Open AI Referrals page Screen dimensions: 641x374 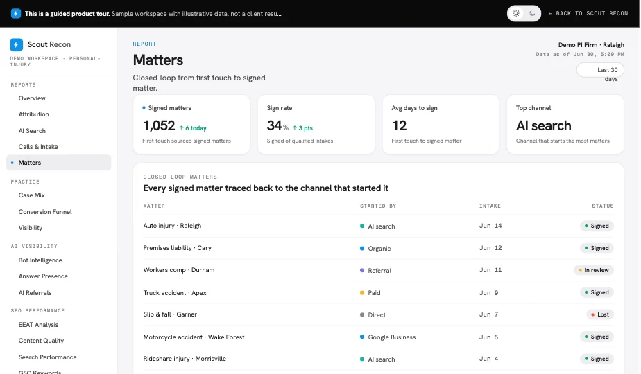(35, 293)
